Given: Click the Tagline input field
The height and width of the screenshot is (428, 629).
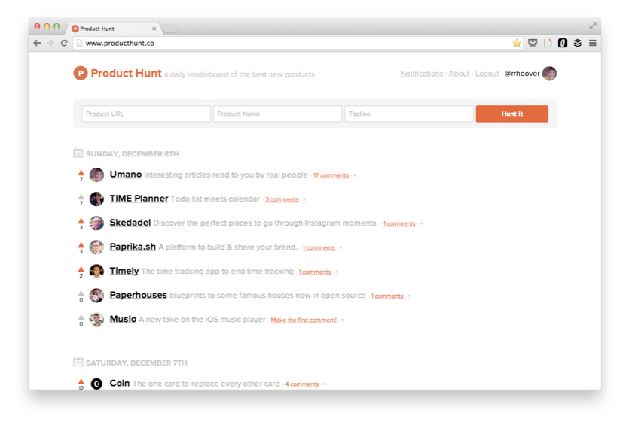Looking at the screenshot, I should coord(409,114).
